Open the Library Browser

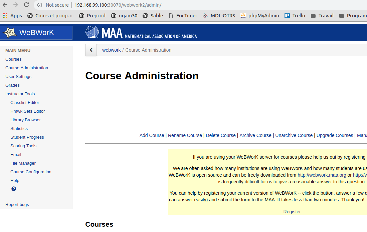pos(25,120)
